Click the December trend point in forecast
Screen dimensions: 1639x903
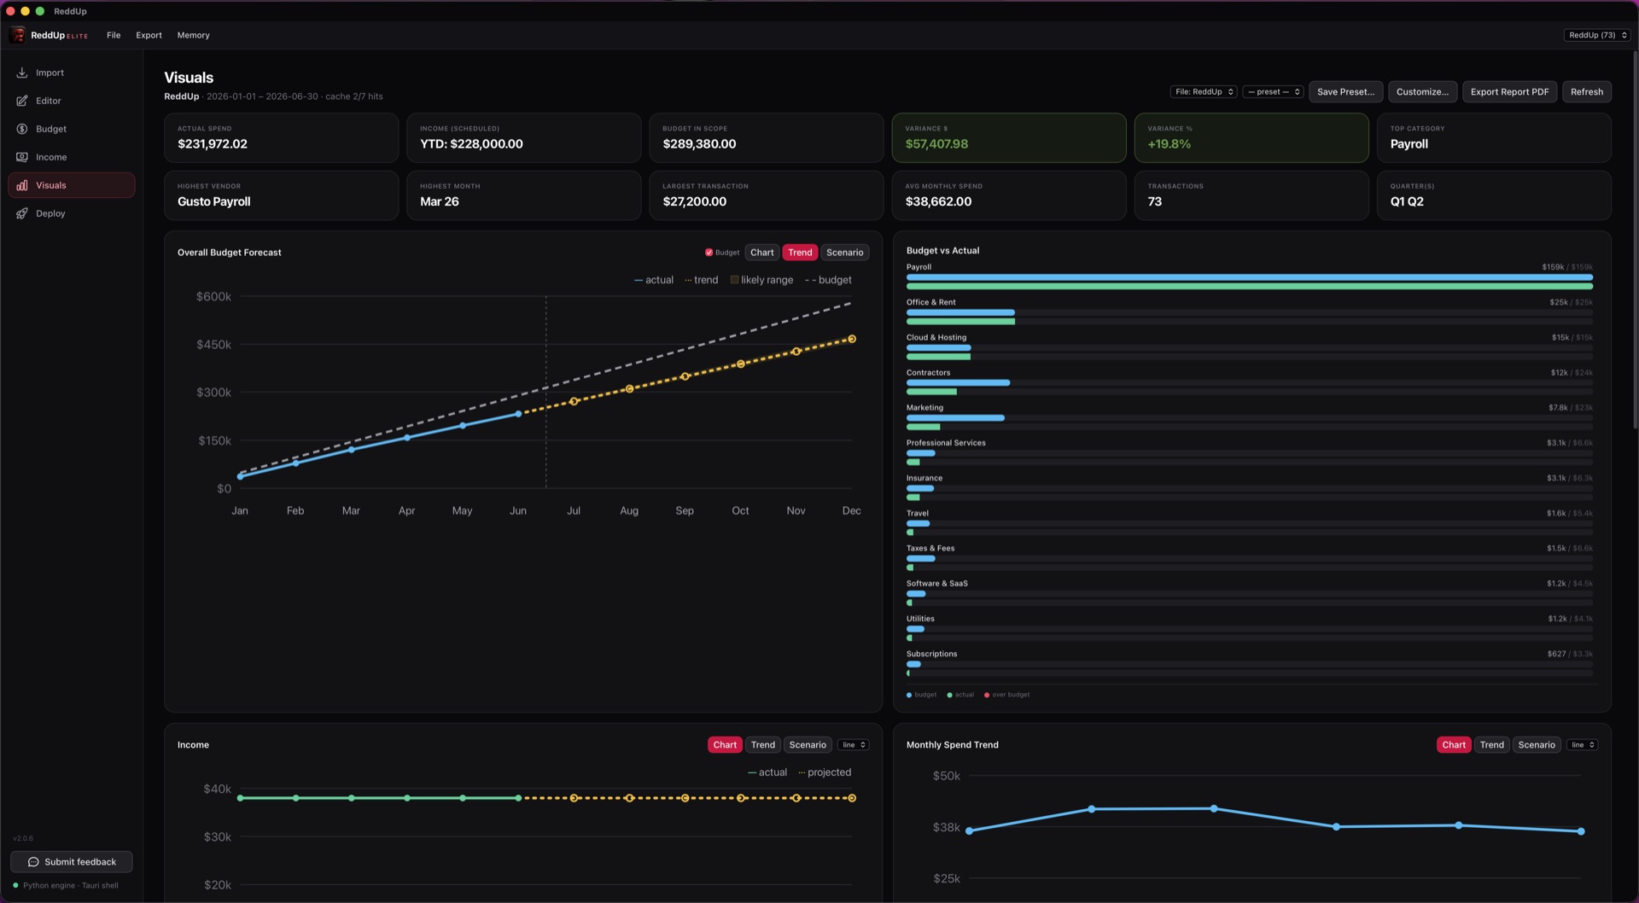pyautogui.click(x=851, y=340)
